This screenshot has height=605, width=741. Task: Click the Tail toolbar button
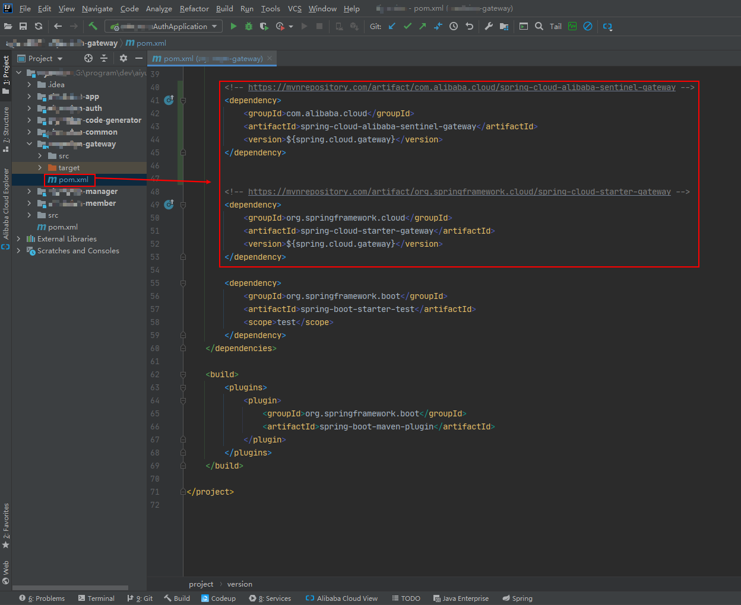(556, 26)
